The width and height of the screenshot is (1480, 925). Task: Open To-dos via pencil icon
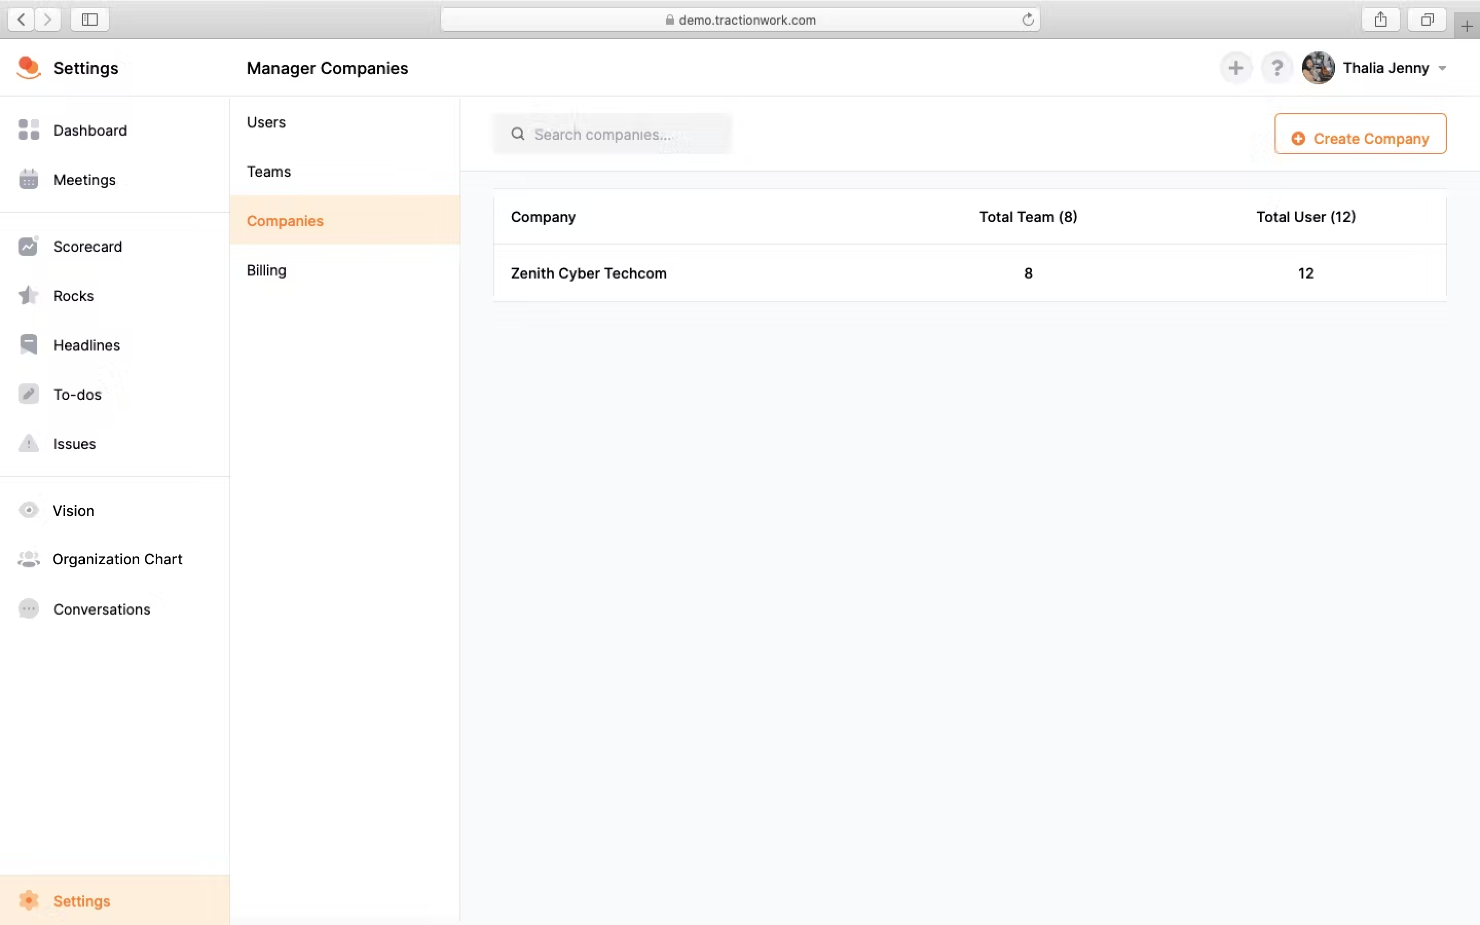pos(28,394)
